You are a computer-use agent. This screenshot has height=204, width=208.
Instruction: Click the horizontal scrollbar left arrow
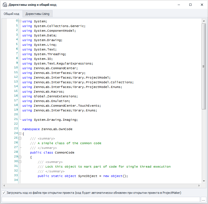pyautogui.click(x=4, y=185)
